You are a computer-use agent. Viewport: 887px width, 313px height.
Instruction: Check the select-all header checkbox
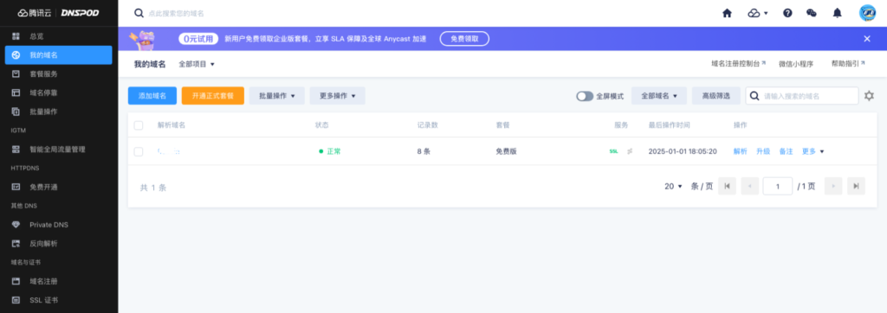(x=139, y=125)
